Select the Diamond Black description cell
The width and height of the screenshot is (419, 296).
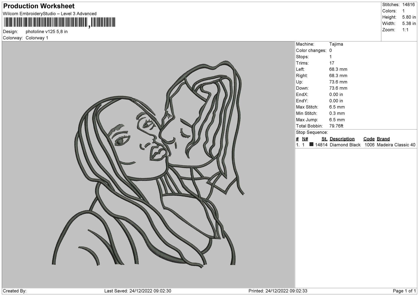click(x=345, y=145)
